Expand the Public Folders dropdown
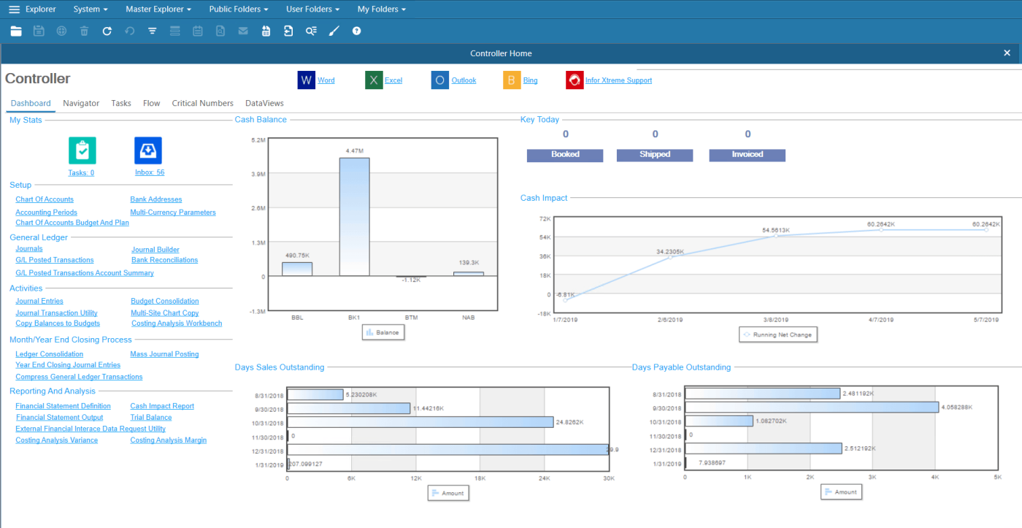This screenshot has width=1022, height=528. tap(239, 9)
